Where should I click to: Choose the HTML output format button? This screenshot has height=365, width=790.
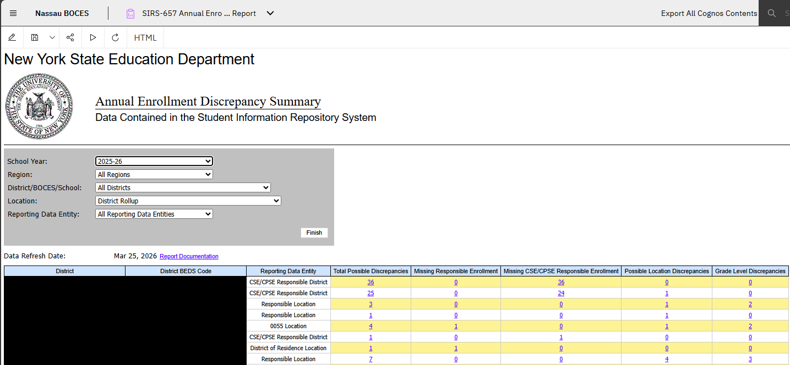click(145, 37)
